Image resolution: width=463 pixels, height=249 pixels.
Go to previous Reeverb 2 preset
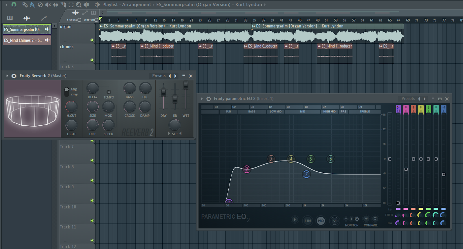(170, 76)
